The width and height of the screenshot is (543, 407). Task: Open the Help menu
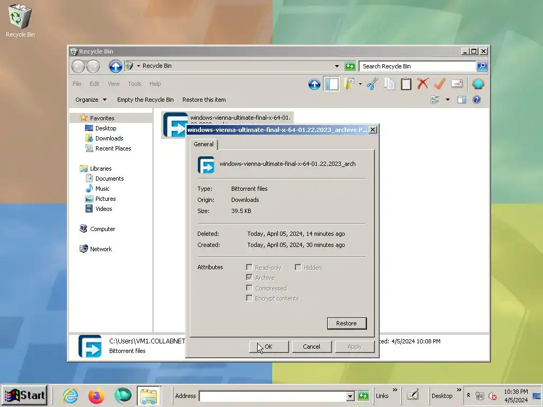pyautogui.click(x=155, y=84)
